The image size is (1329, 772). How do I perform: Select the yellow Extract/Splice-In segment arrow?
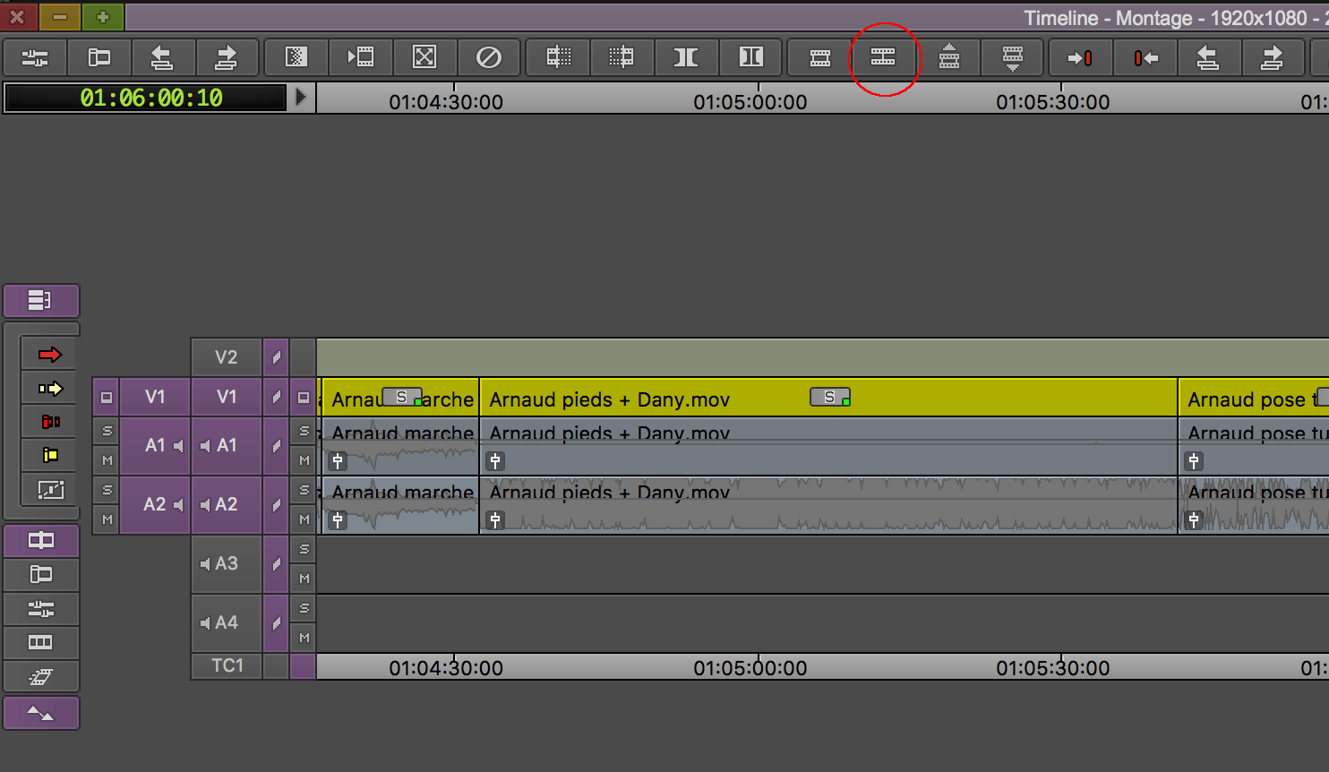50,389
